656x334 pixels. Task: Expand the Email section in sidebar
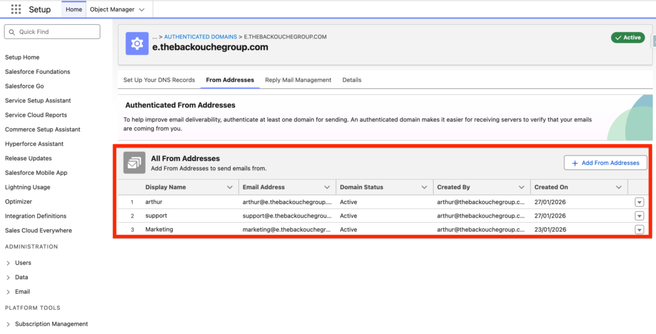pos(8,292)
